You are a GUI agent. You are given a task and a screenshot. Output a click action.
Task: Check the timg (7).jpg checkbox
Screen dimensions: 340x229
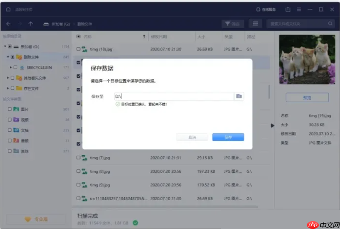[78, 158]
